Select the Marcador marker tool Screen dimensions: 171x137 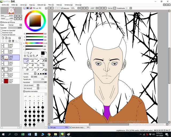[x=26, y=64]
